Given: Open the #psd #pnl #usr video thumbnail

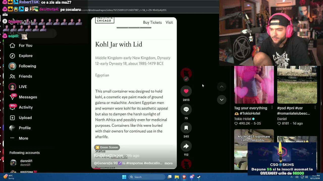Looking at the screenshot, I should [297, 85].
